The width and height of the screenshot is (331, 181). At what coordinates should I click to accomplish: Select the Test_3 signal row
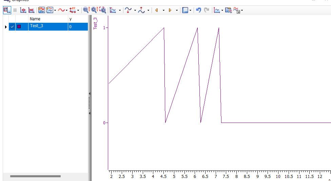(47, 26)
